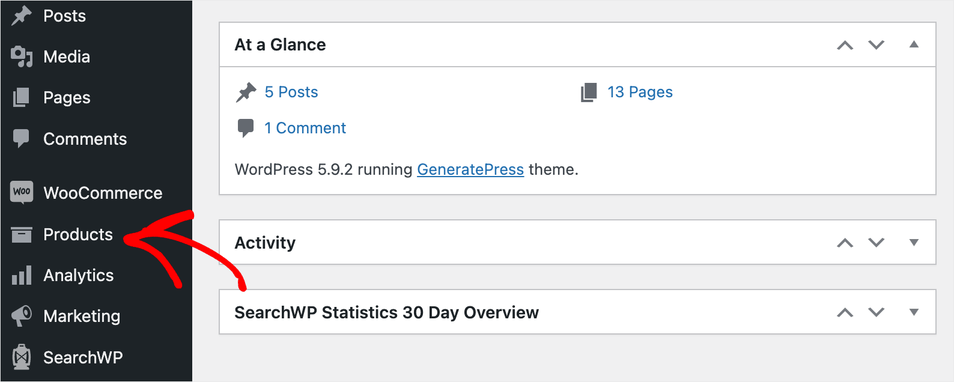Click the comment bubble icon beside 1 Comment

246,128
